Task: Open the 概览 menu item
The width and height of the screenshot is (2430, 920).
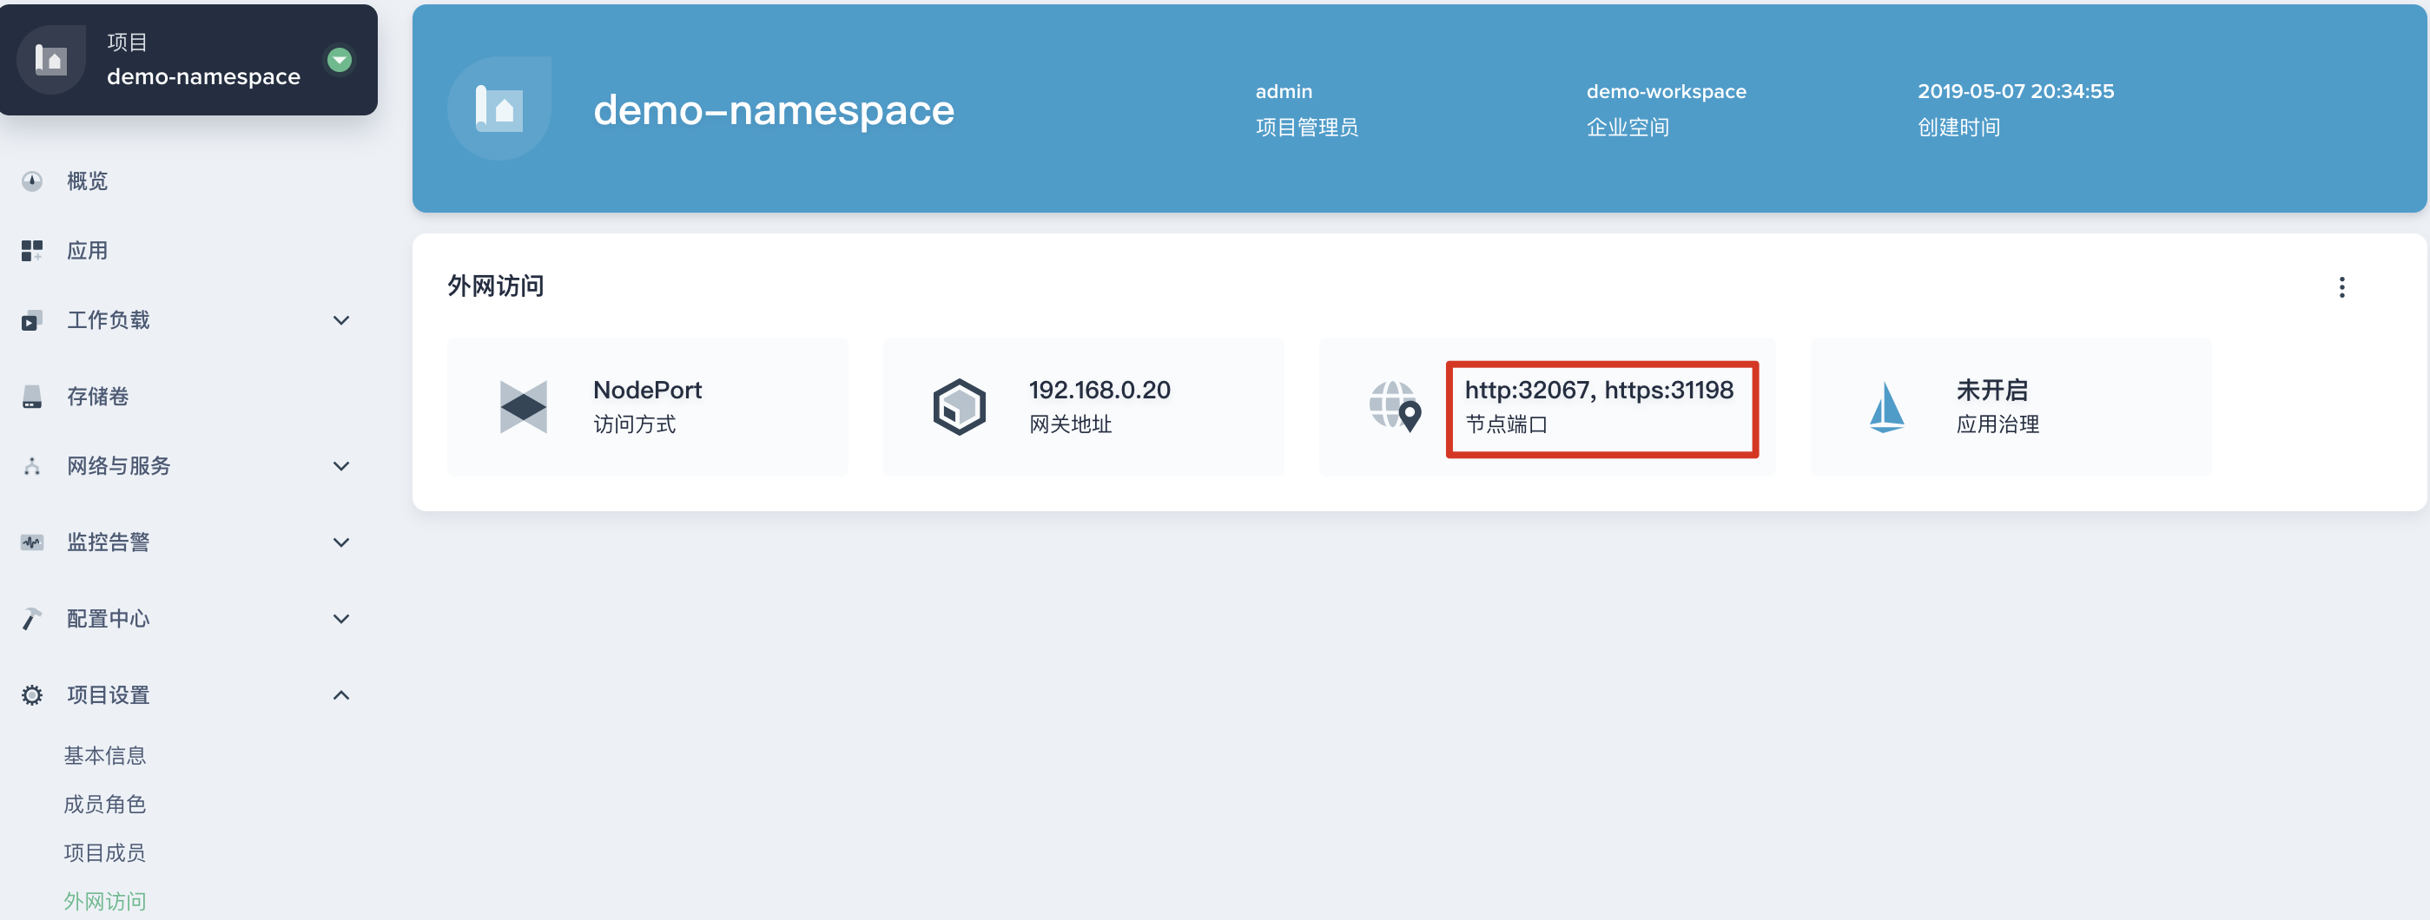Action: point(87,181)
